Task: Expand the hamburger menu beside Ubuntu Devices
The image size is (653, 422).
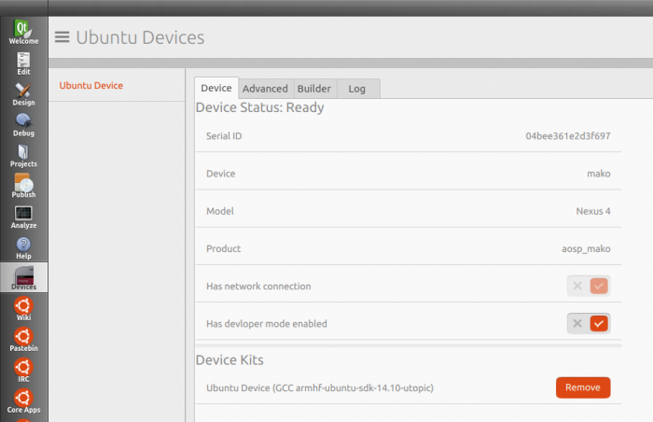Action: pos(63,37)
